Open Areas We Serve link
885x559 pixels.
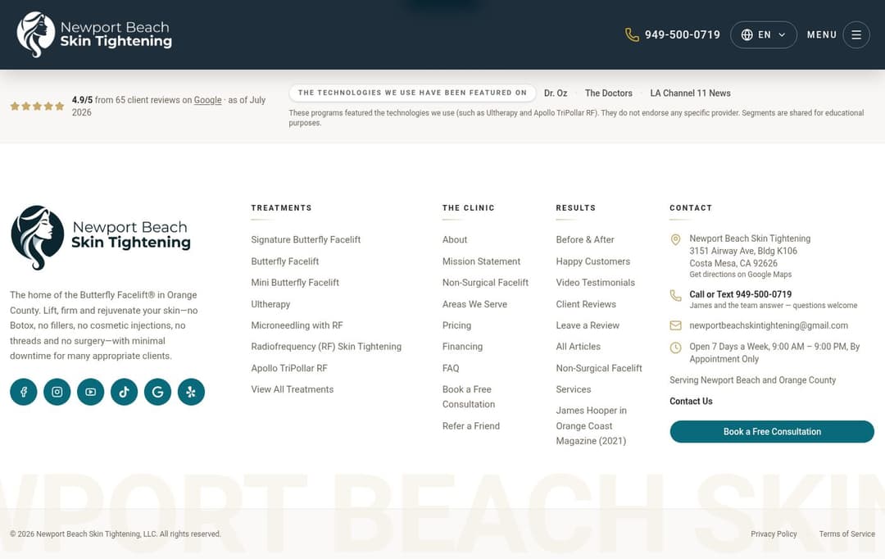point(474,304)
